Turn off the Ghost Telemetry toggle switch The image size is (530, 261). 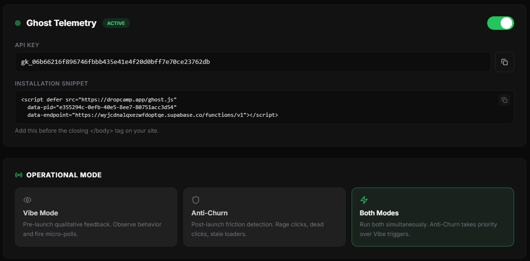tap(500, 23)
